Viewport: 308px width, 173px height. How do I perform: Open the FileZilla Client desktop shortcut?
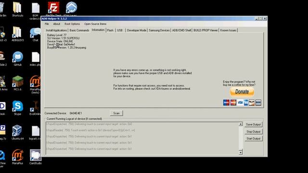click(x=53, y=8)
